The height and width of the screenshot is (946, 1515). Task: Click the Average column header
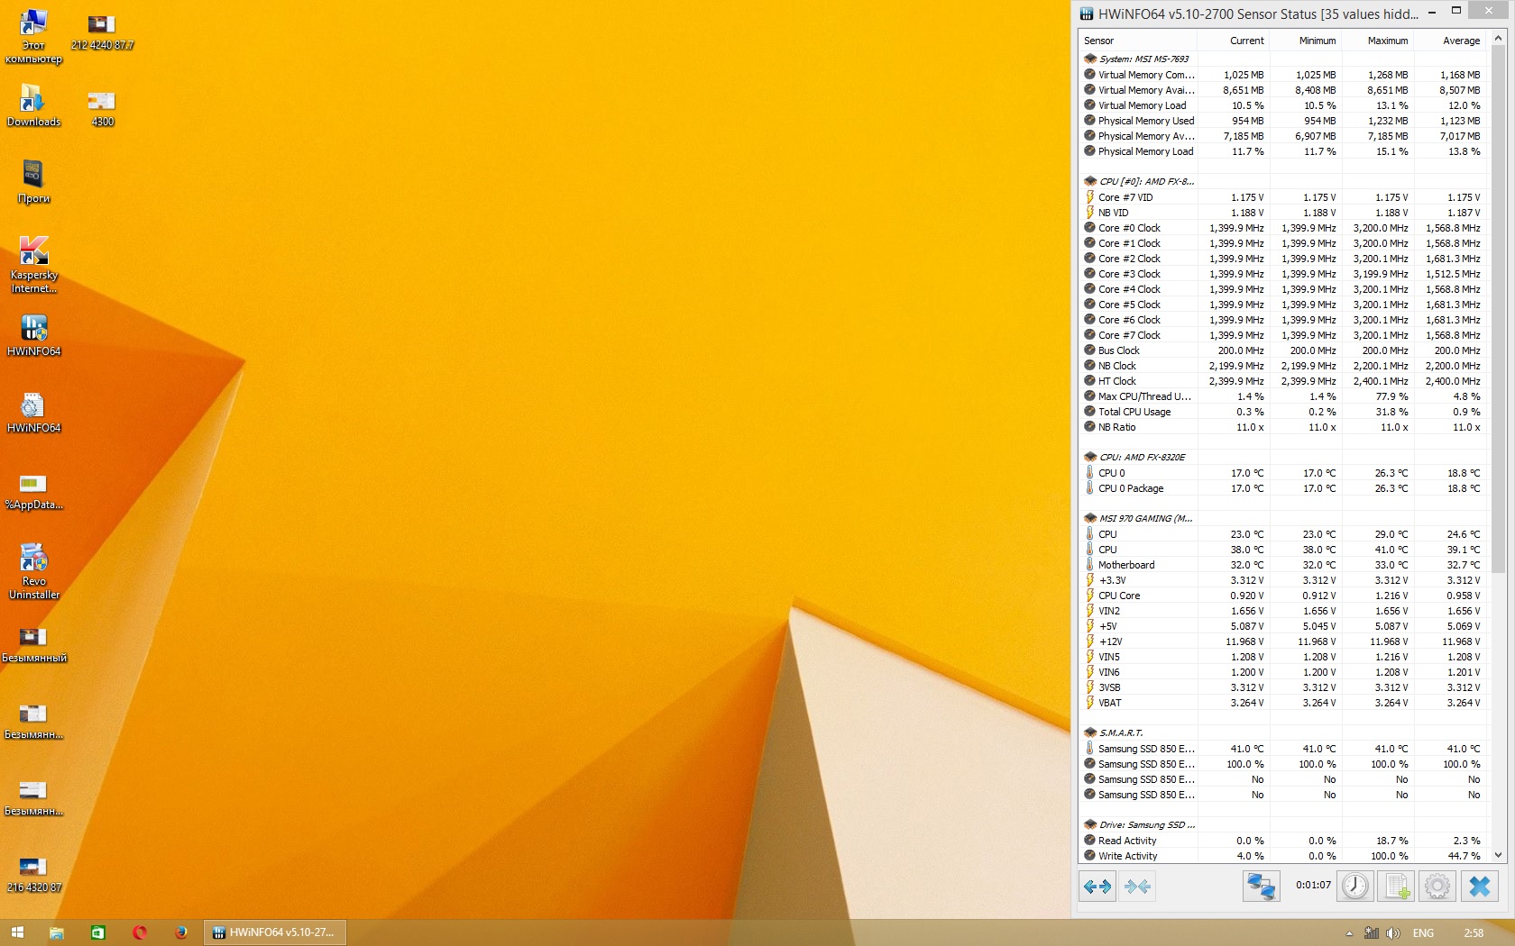[x=1450, y=41]
